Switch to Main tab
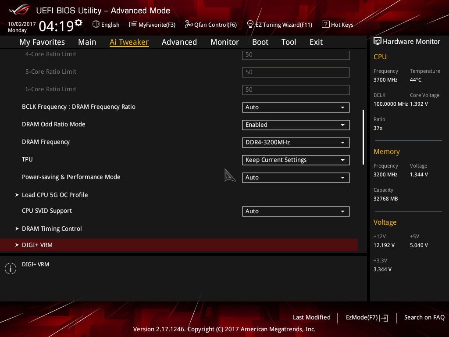Image resolution: width=449 pixels, height=337 pixels. 87,42
